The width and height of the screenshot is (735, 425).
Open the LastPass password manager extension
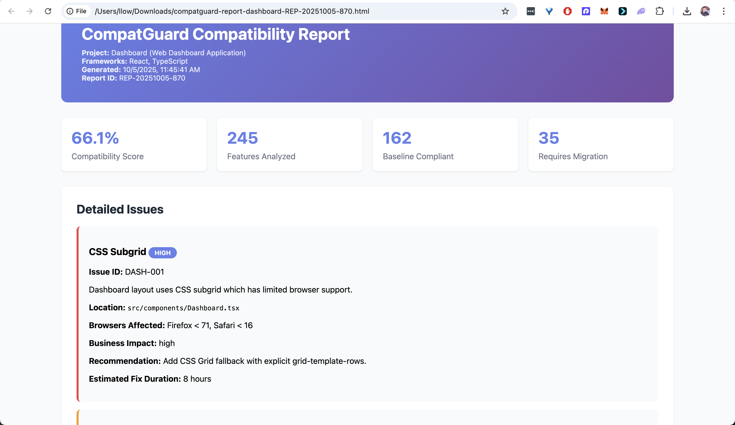click(x=531, y=11)
